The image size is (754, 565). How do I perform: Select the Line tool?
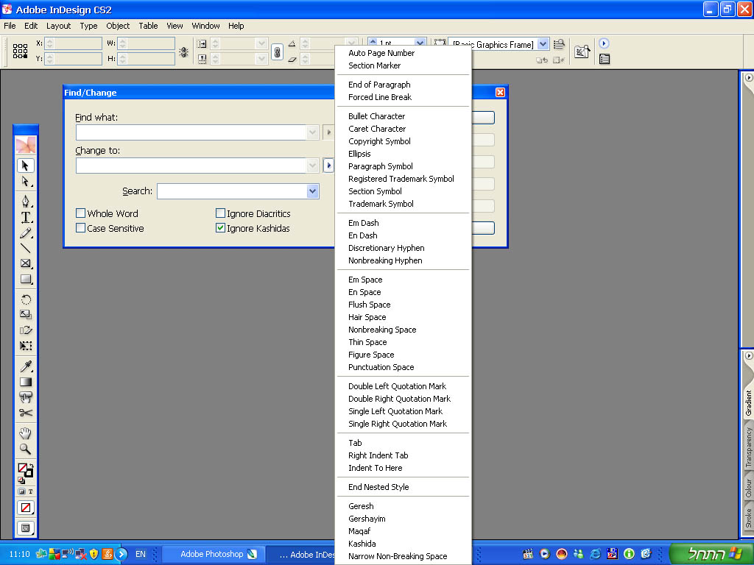click(26, 249)
